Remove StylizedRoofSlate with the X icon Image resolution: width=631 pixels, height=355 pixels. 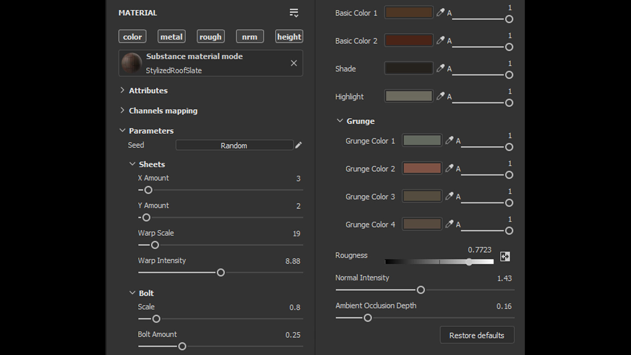click(x=294, y=63)
